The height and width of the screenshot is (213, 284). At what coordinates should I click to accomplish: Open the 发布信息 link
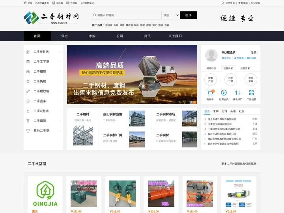(239, 58)
